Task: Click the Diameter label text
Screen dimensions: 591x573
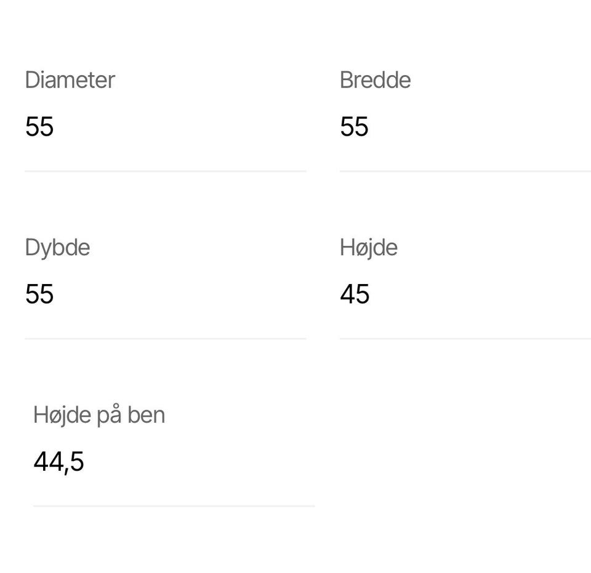Action: (70, 80)
